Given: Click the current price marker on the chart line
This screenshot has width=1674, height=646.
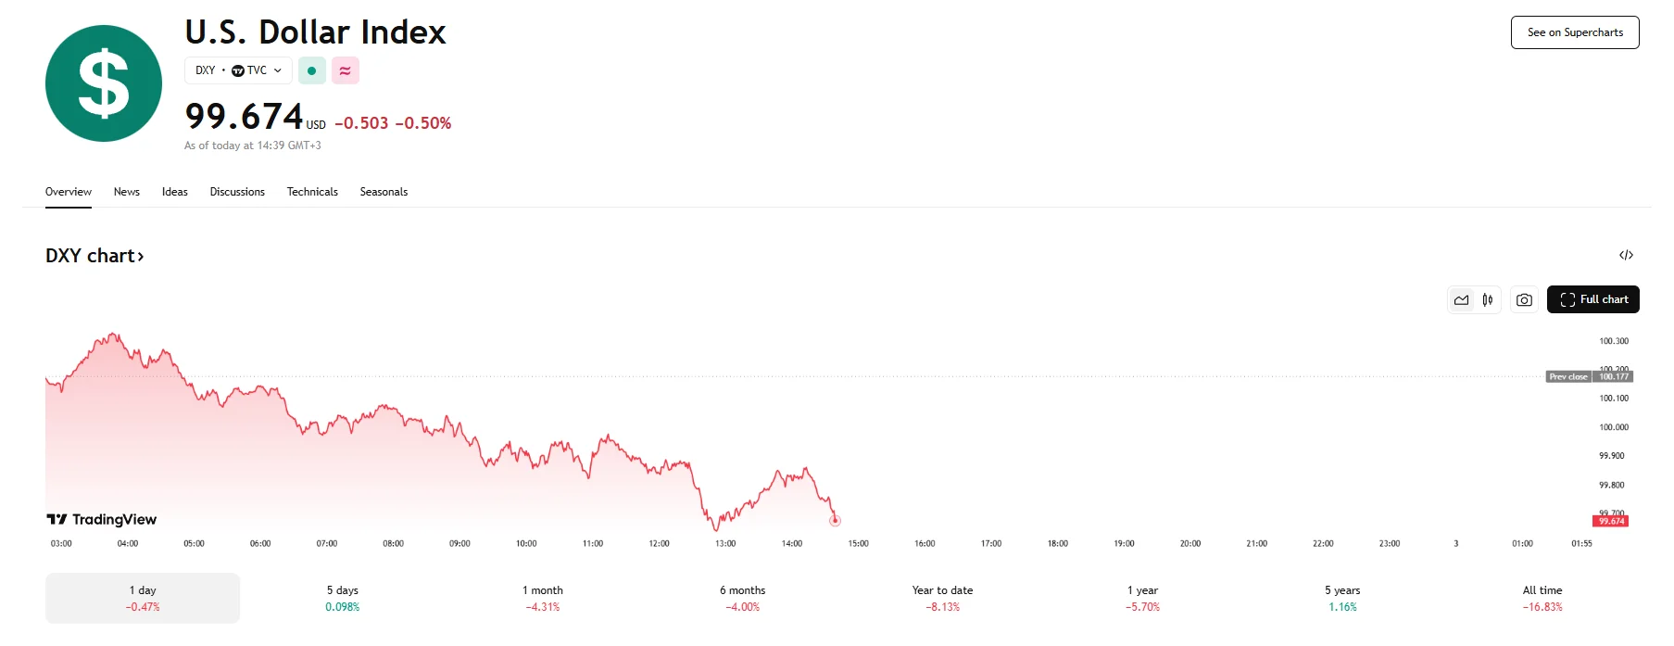Looking at the screenshot, I should (835, 521).
